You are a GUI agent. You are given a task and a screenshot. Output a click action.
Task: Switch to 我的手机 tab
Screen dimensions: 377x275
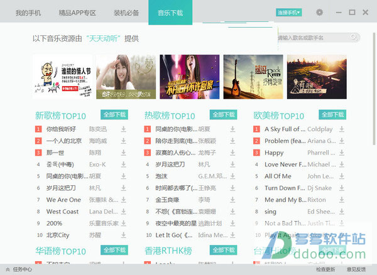[x=28, y=13]
